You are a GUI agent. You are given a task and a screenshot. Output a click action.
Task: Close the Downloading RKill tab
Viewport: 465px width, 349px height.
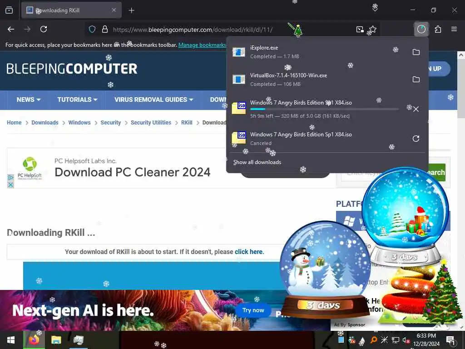(x=114, y=10)
